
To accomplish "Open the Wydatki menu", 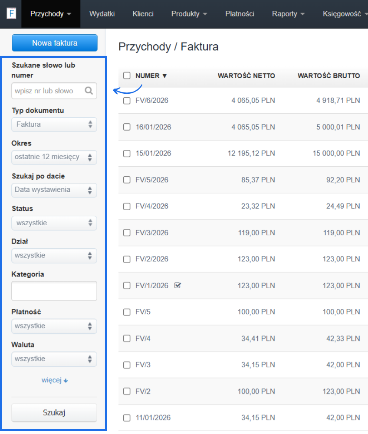I will 102,13.
